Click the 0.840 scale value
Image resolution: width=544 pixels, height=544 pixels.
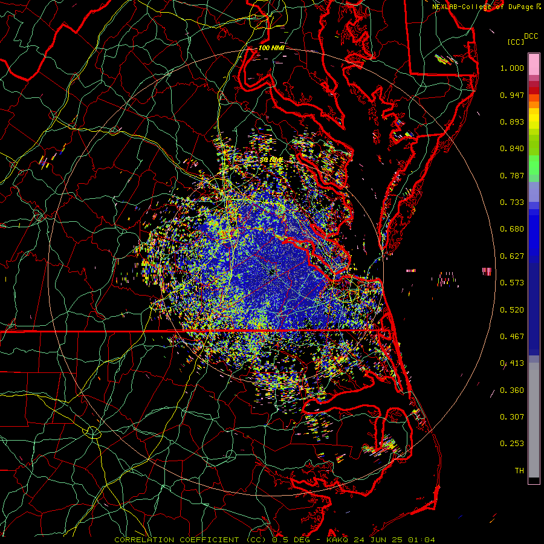(x=512, y=149)
